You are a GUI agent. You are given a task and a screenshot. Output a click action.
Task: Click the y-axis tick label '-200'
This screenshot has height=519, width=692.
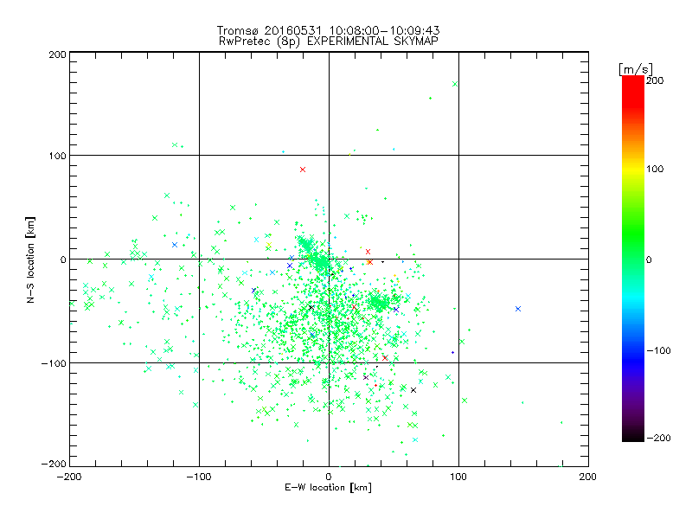point(54,464)
